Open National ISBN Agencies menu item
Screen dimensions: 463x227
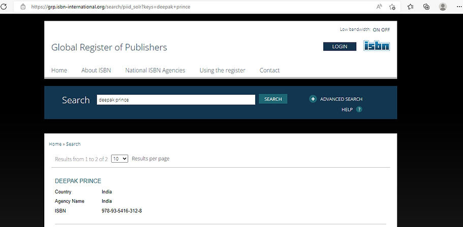click(156, 70)
